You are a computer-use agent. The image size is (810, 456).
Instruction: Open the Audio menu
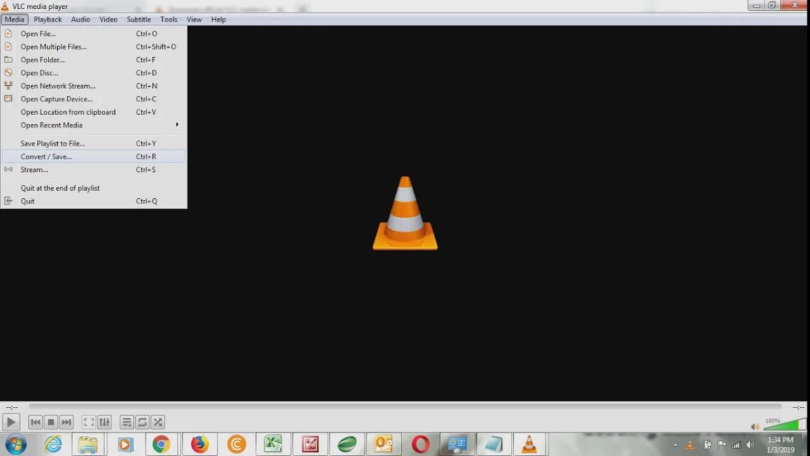click(x=80, y=20)
